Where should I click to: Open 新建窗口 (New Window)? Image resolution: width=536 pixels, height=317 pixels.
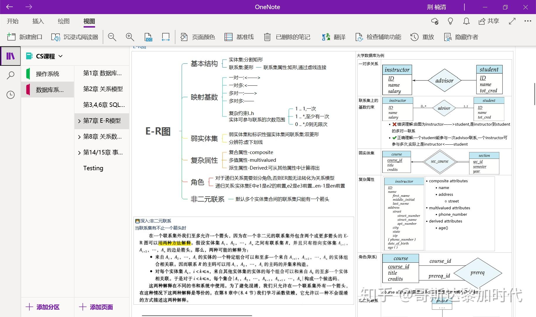[x=25, y=37]
